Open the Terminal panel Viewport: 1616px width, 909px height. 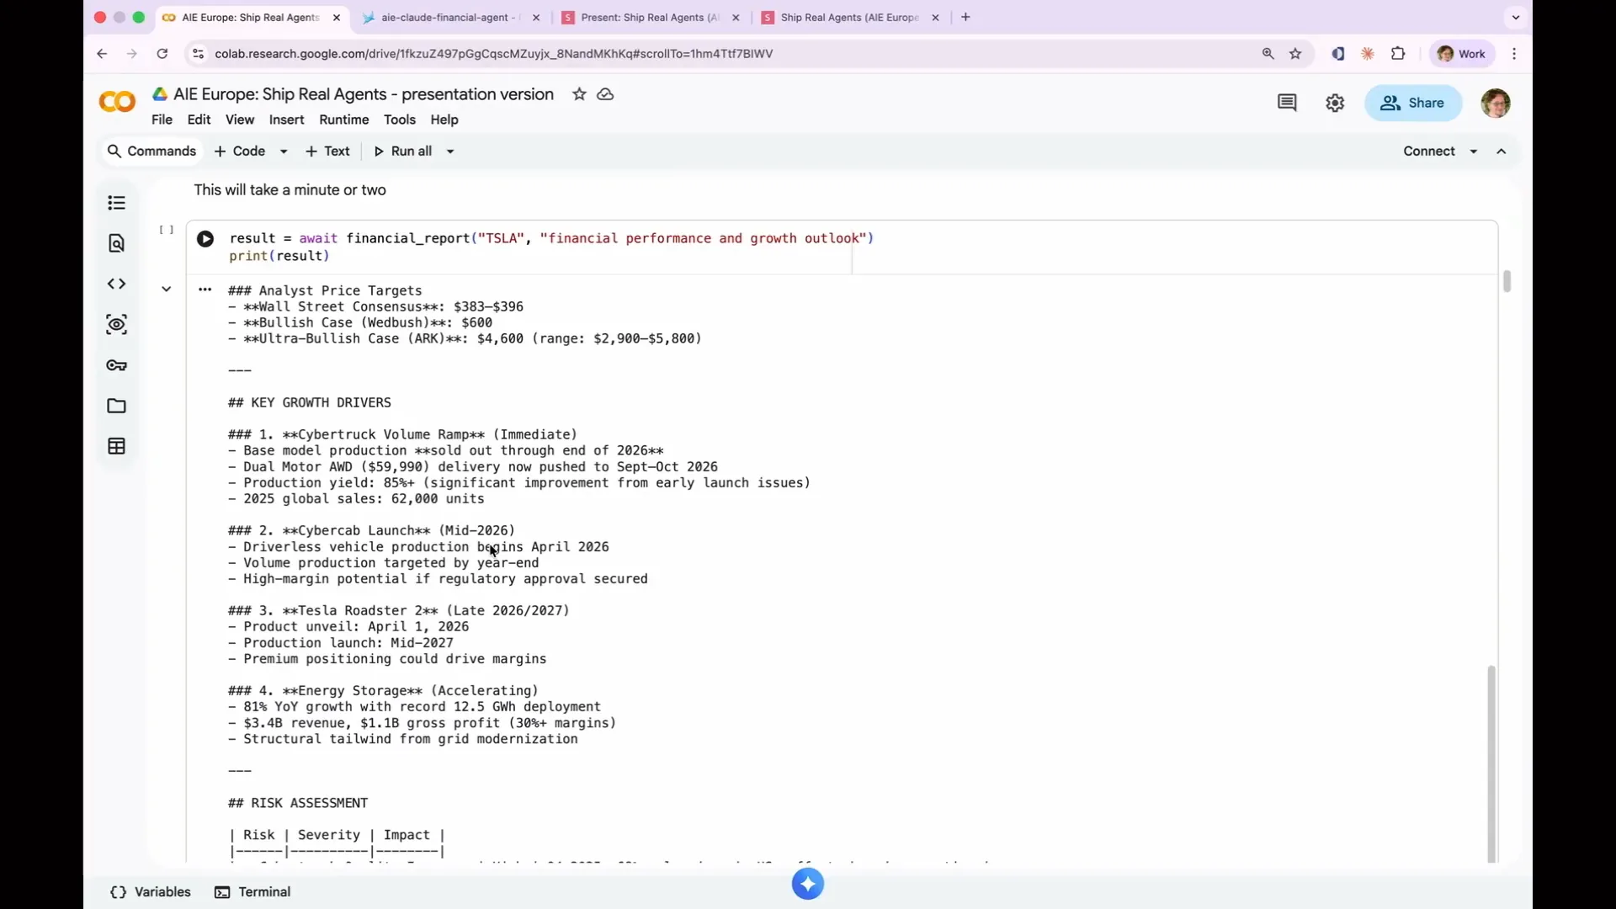252,892
